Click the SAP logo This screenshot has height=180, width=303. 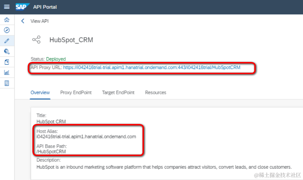(x=22, y=7)
